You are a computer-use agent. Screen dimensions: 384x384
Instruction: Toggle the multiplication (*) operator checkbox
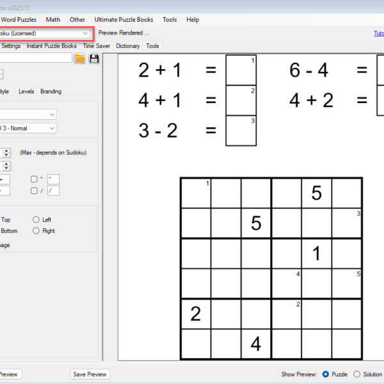(34, 179)
